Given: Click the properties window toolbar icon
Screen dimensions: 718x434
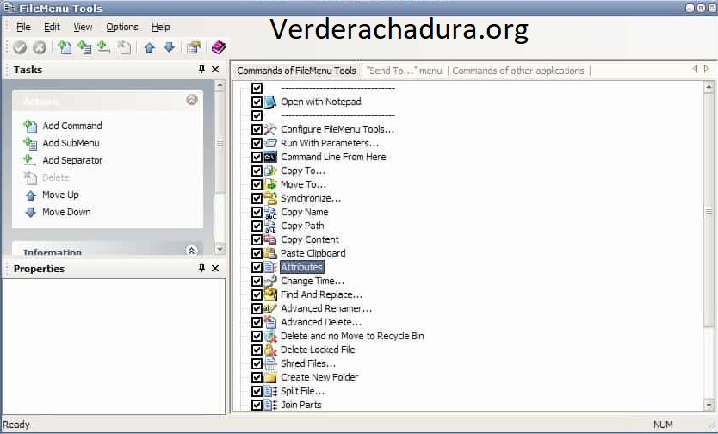Looking at the screenshot, I should (194, 47).
